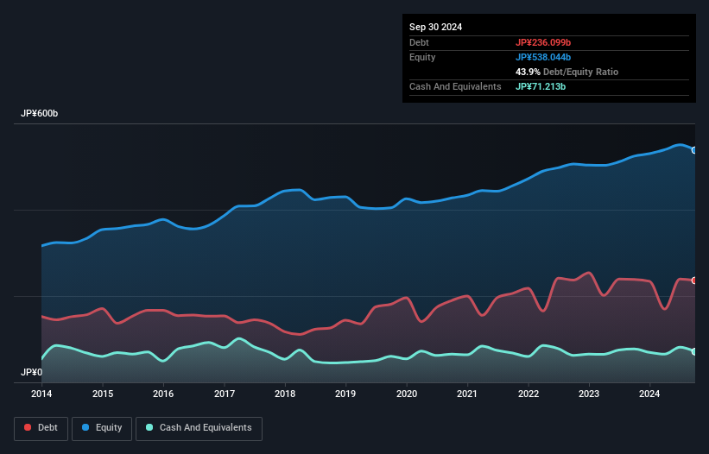The width and height of the screenshot is (709, 454).
Task: Select the 2016 x-axis label
Action: pos(163,394)
